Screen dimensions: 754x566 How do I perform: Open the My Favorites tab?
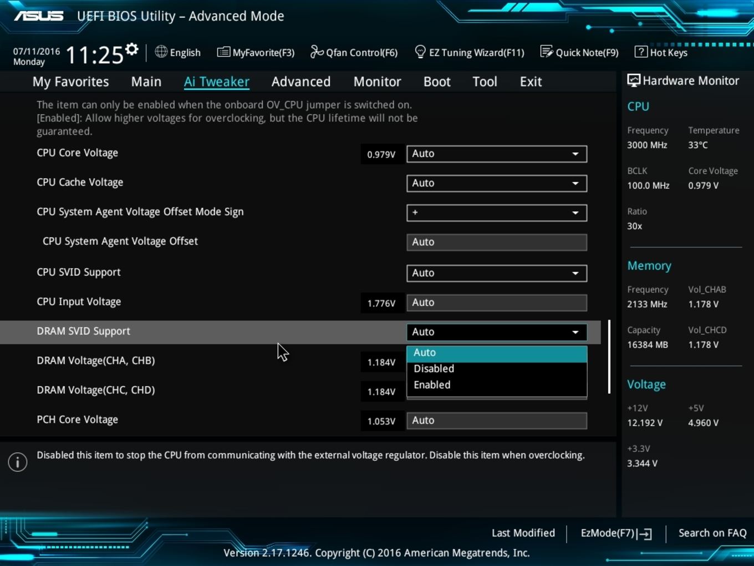tap(71, 82)
